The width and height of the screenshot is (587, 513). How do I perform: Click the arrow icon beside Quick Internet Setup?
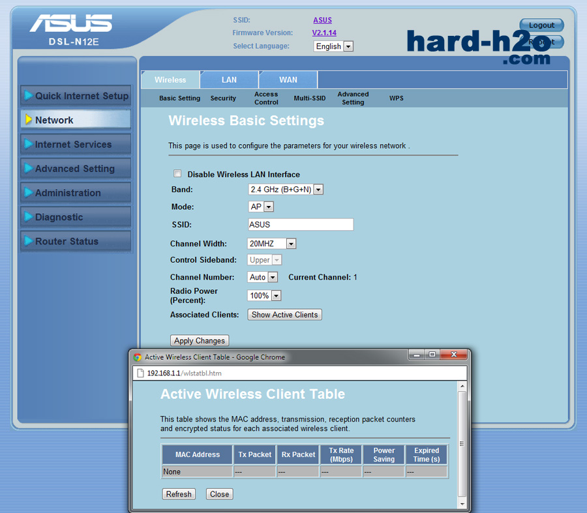[x=28, y=95]
